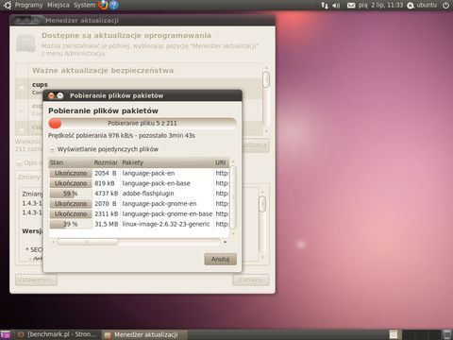
Task: Sort by URI column header
Action: pos(222,162)
